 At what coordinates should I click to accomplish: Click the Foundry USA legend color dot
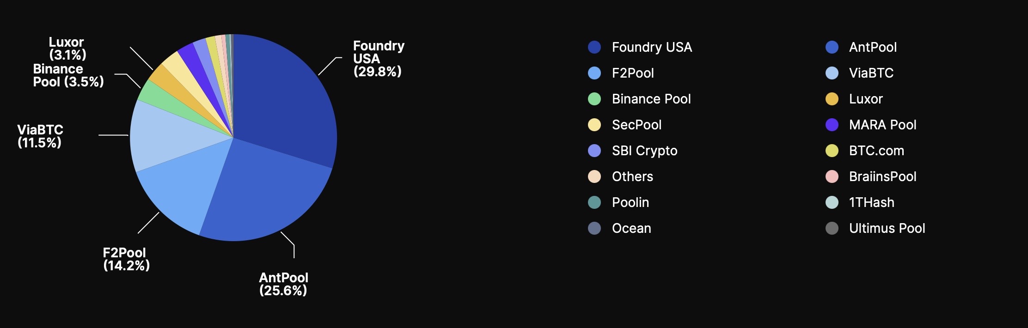pyautogui.click(x=594, y=47)
